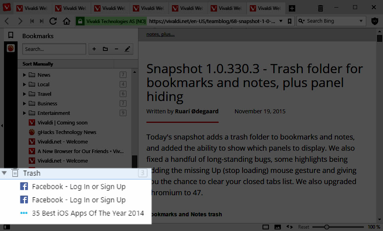Image resolution: width=383 pixels, height=231 pixels.
Task: Switch to the third Vivaldi tab
Action: click(x=109, y=8)
